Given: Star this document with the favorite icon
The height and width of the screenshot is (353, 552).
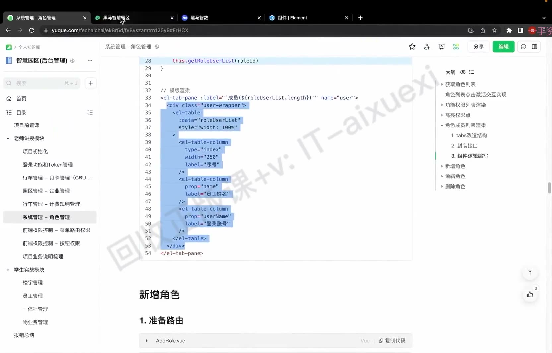Looking at the screenshot, I should (412, 47).
